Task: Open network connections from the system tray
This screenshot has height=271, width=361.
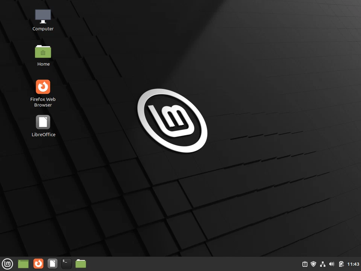Action: pos(323,264)
